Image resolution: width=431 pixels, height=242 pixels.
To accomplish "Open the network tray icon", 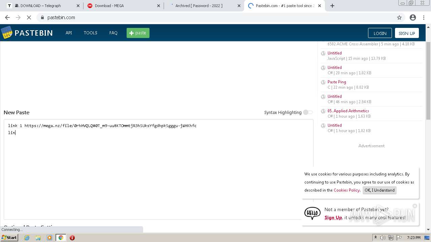I will (x=391, y=238).
